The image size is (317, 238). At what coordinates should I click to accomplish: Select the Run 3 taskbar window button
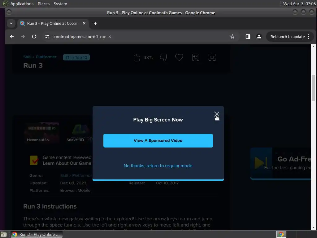pyautogui.click(x=37, y=234)
